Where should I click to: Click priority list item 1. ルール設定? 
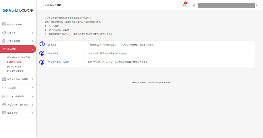52,26
